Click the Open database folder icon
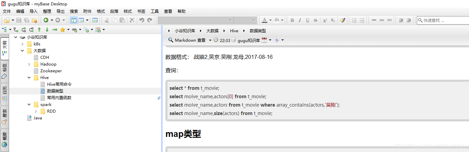 coord(7,20)
